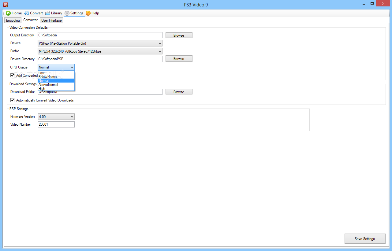Click the Device Directory text field
Image resolution: width=392 pixels, height=251 pixels.
point(100,59)
